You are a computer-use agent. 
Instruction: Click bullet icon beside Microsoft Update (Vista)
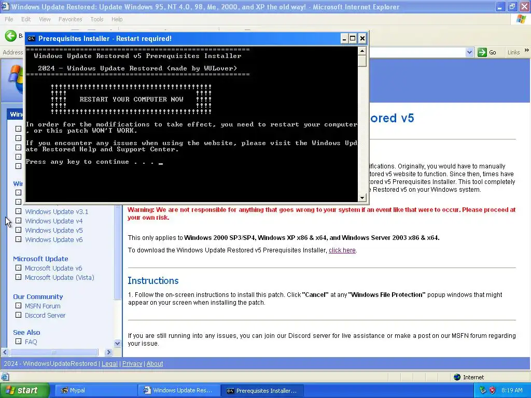coord(18,277)
